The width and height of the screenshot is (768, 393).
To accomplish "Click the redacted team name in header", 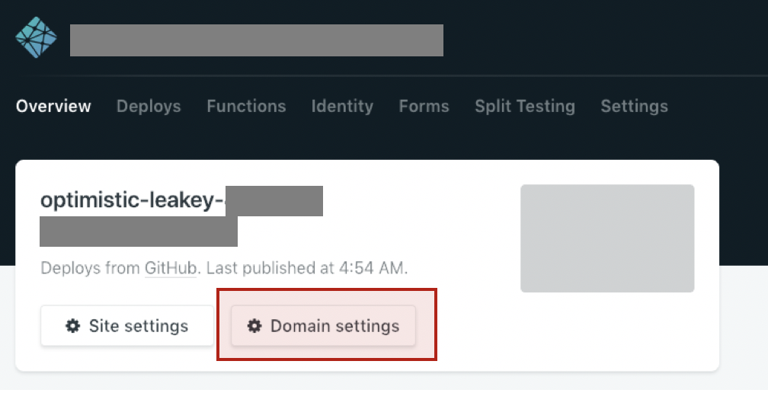I will [257, 40].
